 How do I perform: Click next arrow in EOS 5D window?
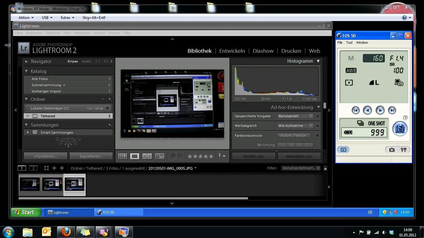[x=380, y=110]
